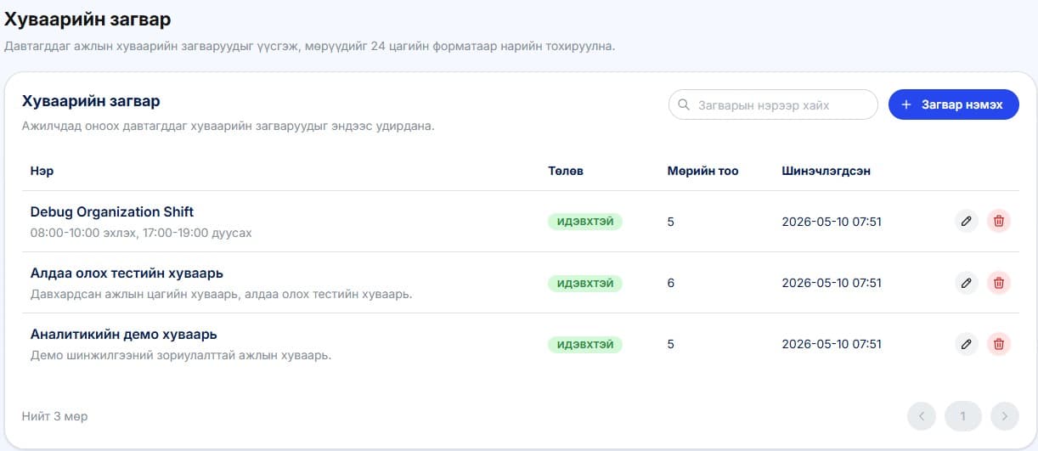Open the Debug Organization Shift name
The width and height of the screenshot is (1038, 451).
(112, 212)
